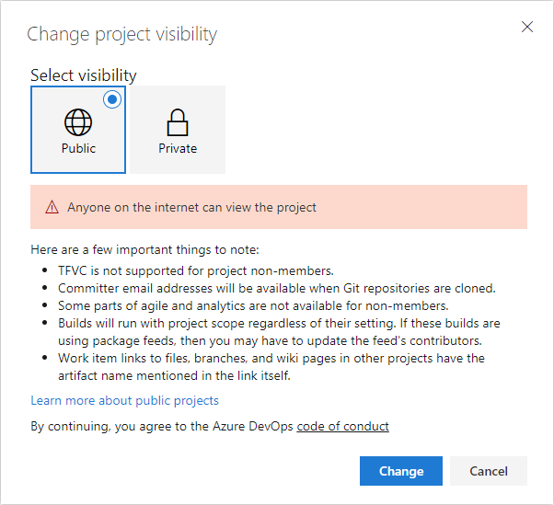Close the Change project visibility dialog

[527, 27]
